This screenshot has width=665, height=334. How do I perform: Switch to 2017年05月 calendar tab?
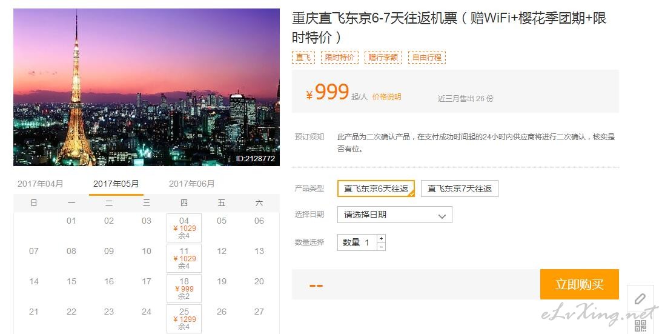[116, 184]
